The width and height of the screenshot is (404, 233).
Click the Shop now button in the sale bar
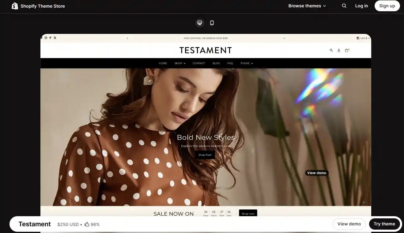pos(248,213)
